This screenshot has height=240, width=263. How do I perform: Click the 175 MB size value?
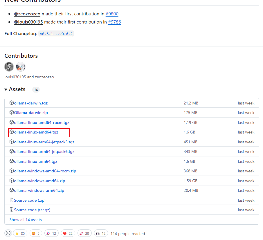tap(190, 113)
